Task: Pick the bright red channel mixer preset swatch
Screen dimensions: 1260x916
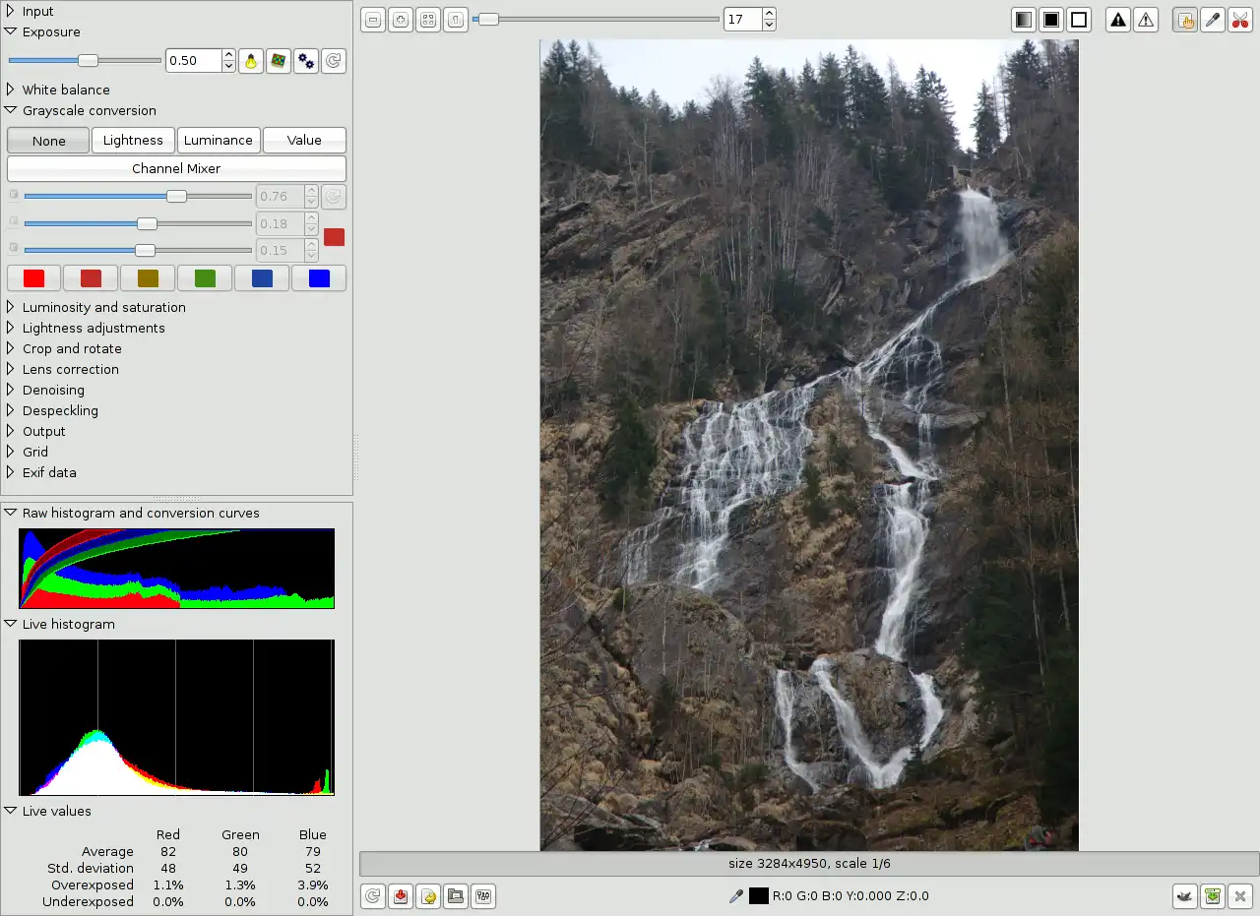Action: coord(34,278)
